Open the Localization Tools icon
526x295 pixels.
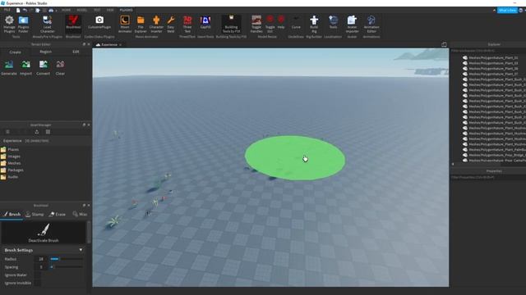click(333, 22)
